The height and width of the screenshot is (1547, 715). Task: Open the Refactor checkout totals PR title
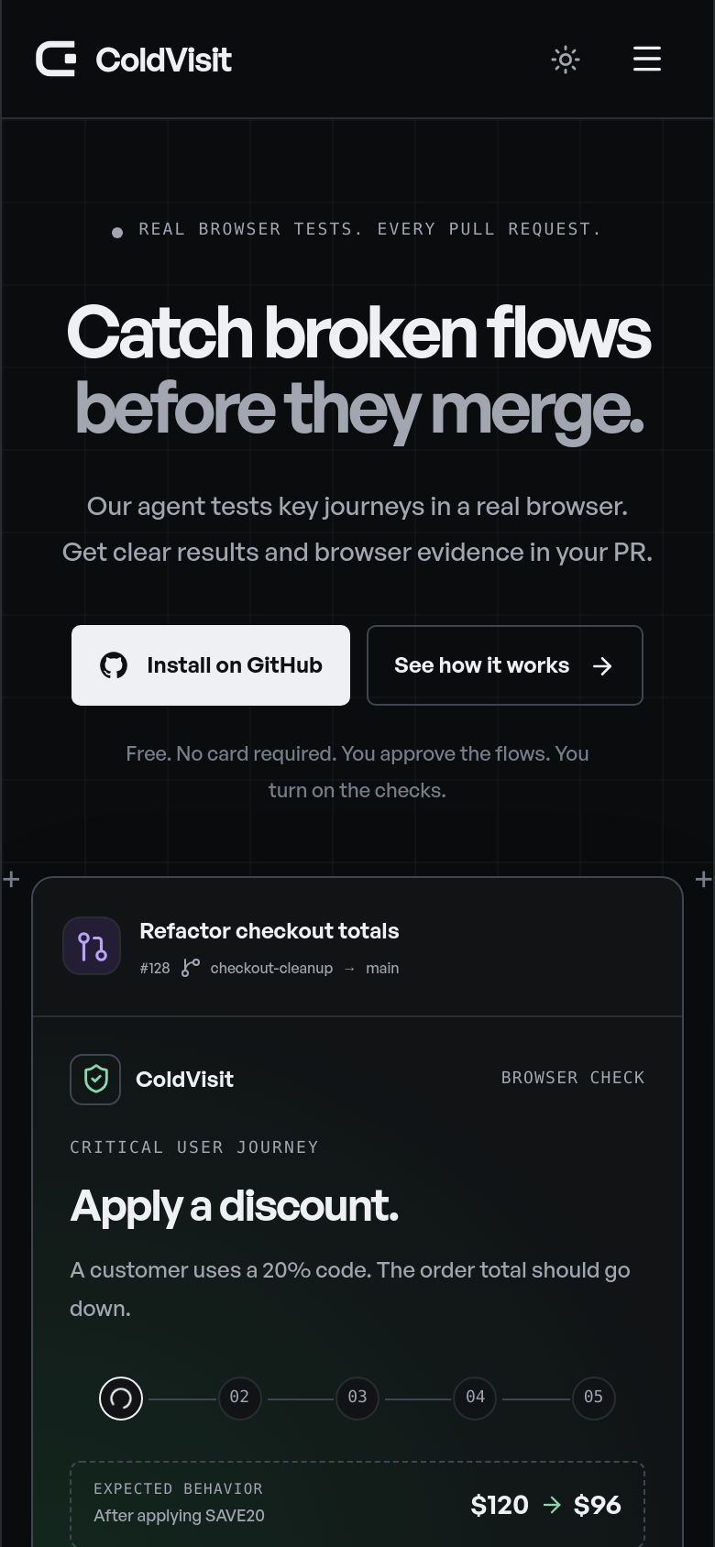tap(269, 931)
